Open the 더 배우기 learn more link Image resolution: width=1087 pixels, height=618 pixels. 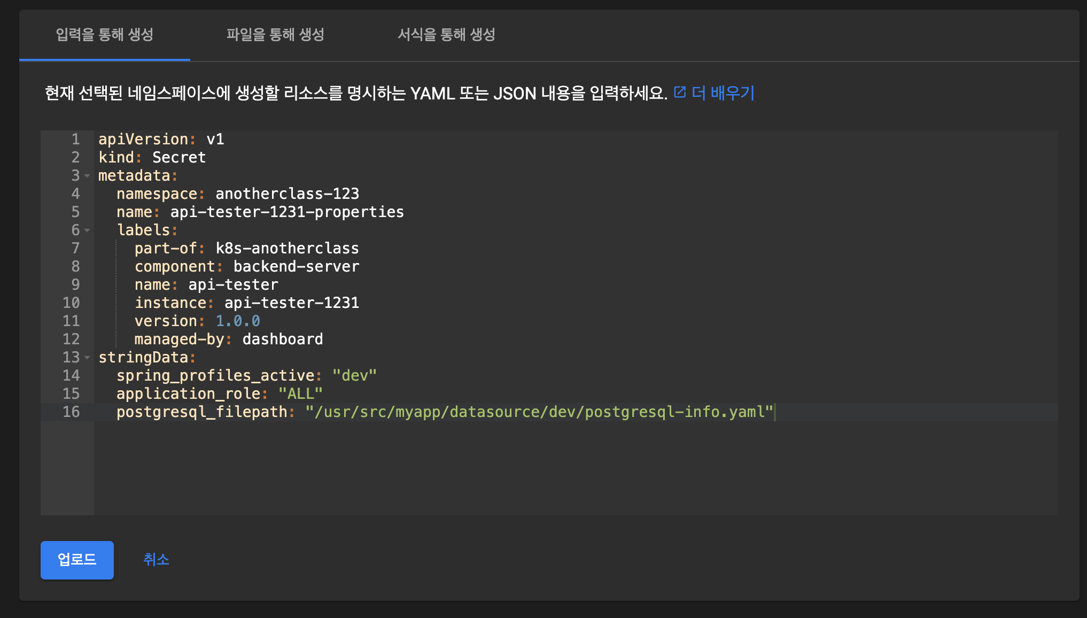click(723, 93)
